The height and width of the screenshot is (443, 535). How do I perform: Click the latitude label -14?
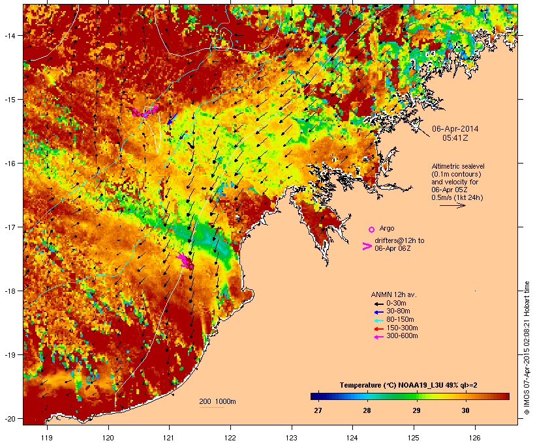[x=10, y=35]
